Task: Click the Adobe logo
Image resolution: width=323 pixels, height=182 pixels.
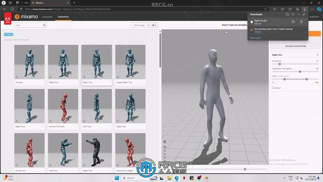Action: 8,19
